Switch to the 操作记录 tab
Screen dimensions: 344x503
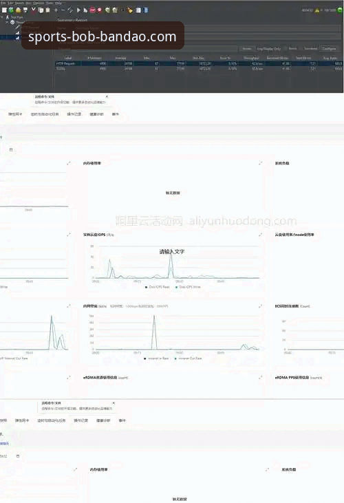(x=74, y=114)
